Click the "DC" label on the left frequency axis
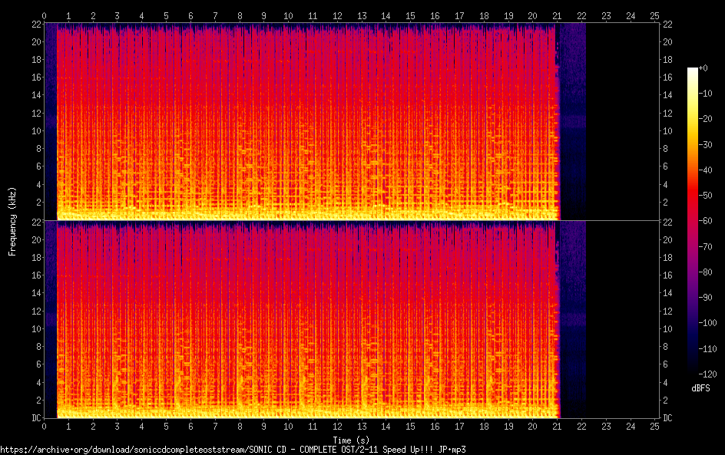The height and width of the screenshot is (455, 725). click(x=35, y=418)
